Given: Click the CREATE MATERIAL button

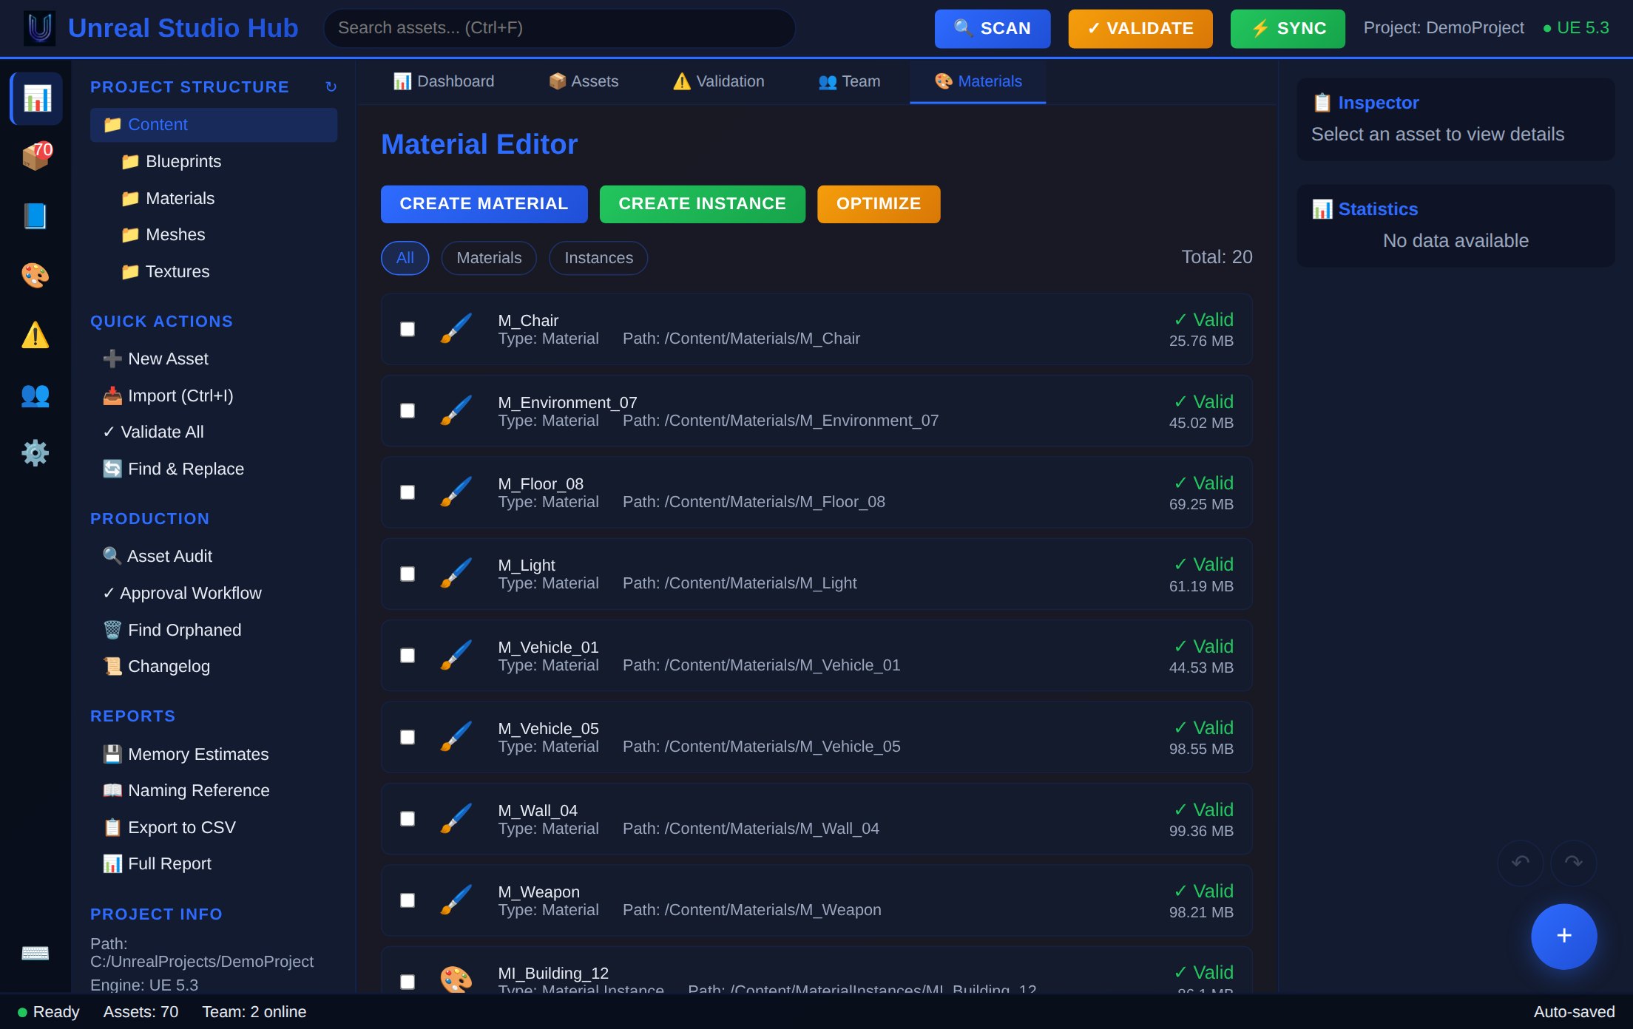Looking at the screenshot, I should point(484,204).
